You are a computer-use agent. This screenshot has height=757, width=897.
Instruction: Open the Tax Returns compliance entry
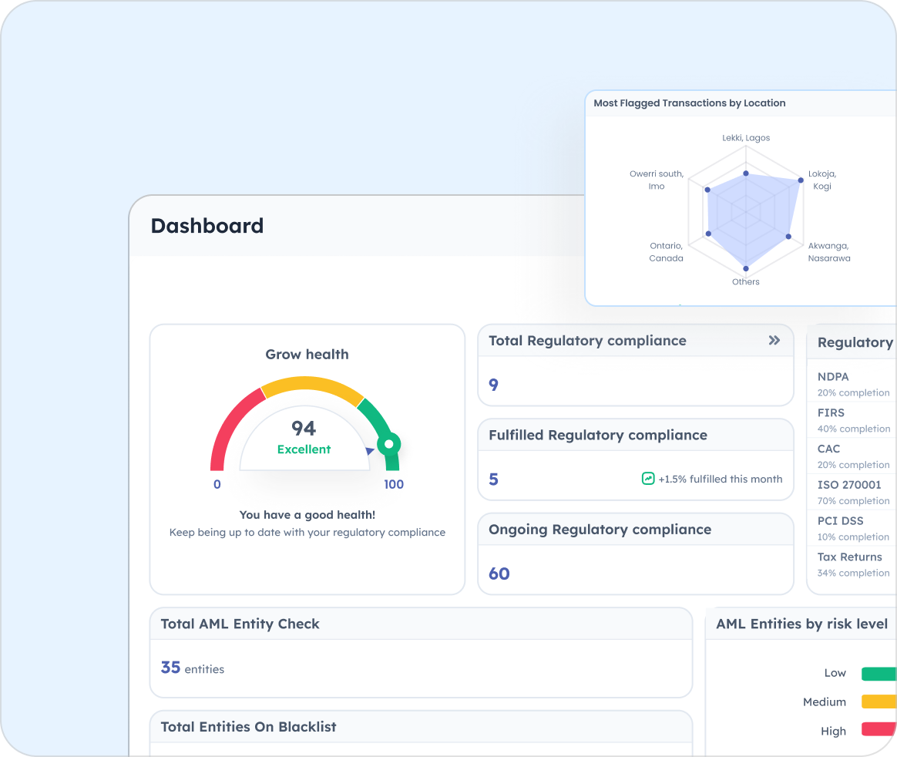coord(849,557)
